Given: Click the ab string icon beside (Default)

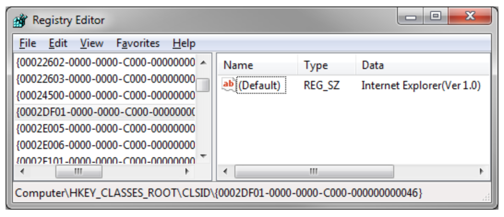Looking at the screenshot, I should pyautogui.click(x=228, y=85).
